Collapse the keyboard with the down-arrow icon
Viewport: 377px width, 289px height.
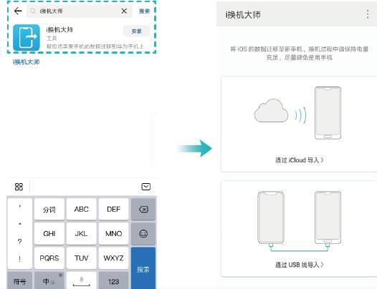click(x=146, y=187)
